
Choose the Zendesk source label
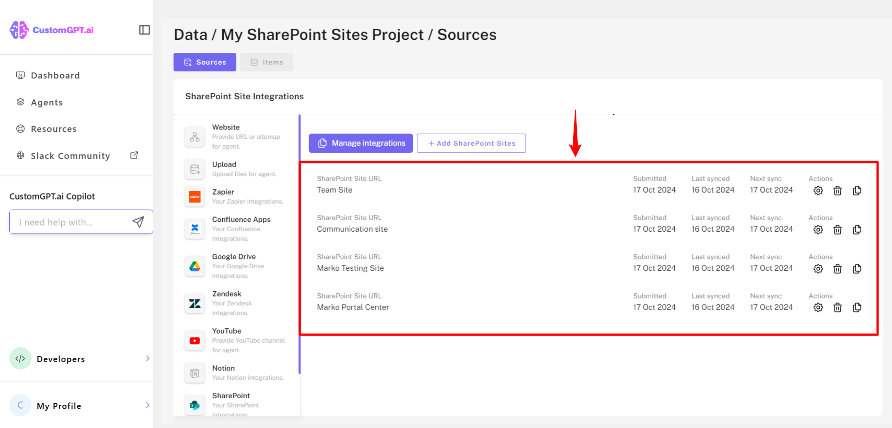click(x=227, y=293)
